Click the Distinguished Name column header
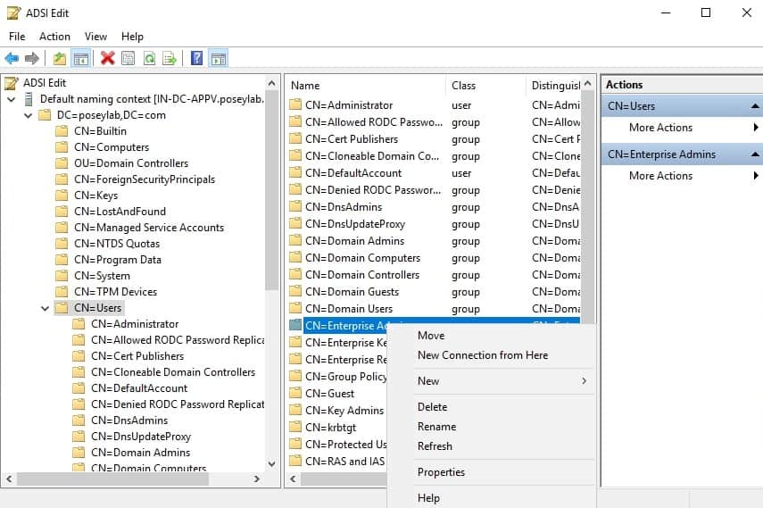The height and width of the screenshot is (508, 763). (x=554, y=86)
